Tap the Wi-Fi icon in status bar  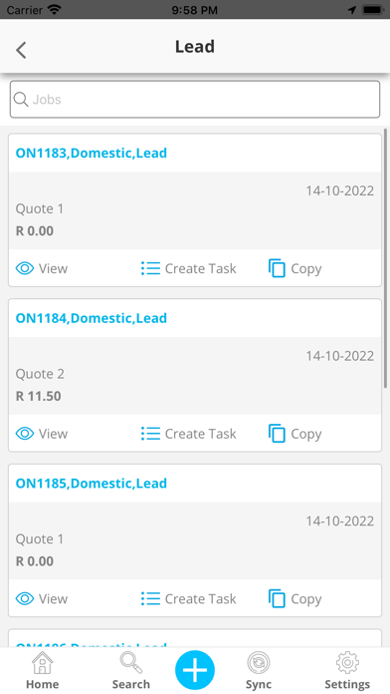point(55,9)
